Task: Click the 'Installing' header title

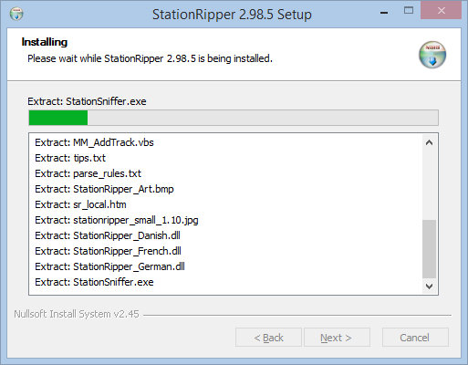Action: click(45, 42)
